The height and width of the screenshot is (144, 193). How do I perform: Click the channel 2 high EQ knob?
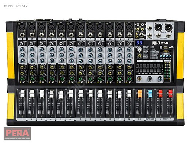click(32, 49)
